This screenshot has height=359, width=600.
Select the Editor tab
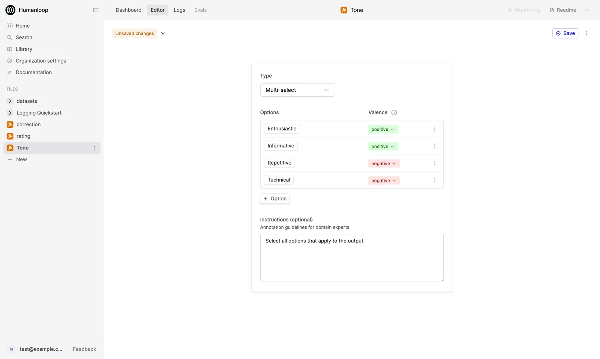coord(157,10)
